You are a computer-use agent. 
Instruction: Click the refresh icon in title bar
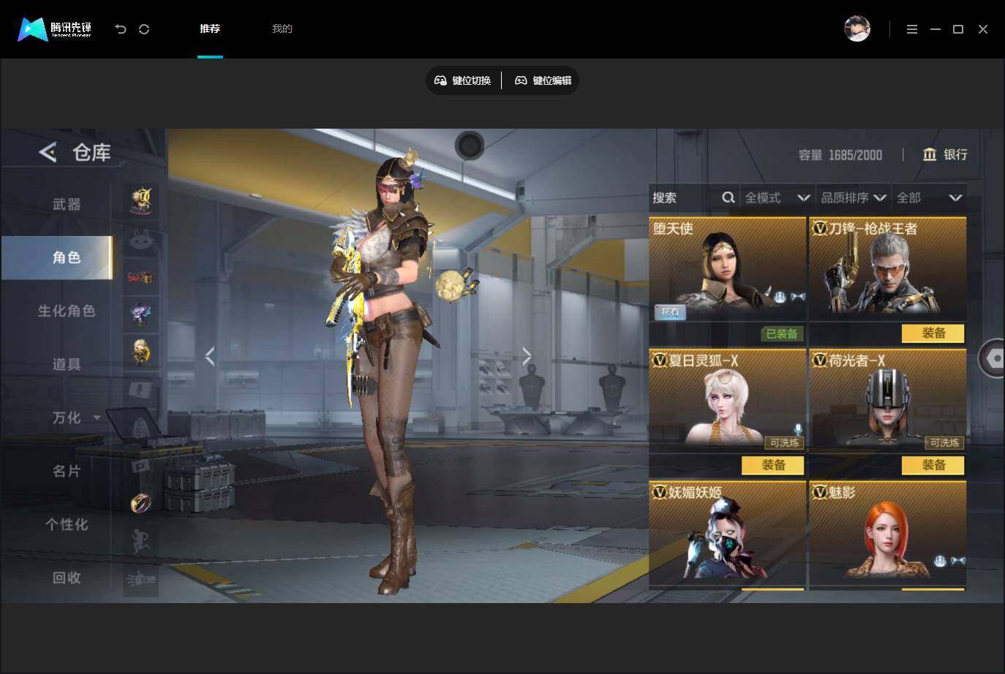144,29
